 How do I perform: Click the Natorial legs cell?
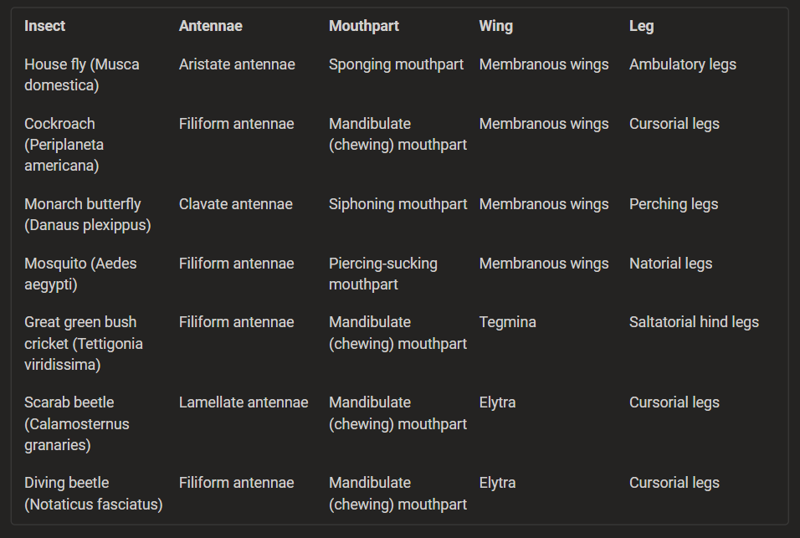click(670, 264)
